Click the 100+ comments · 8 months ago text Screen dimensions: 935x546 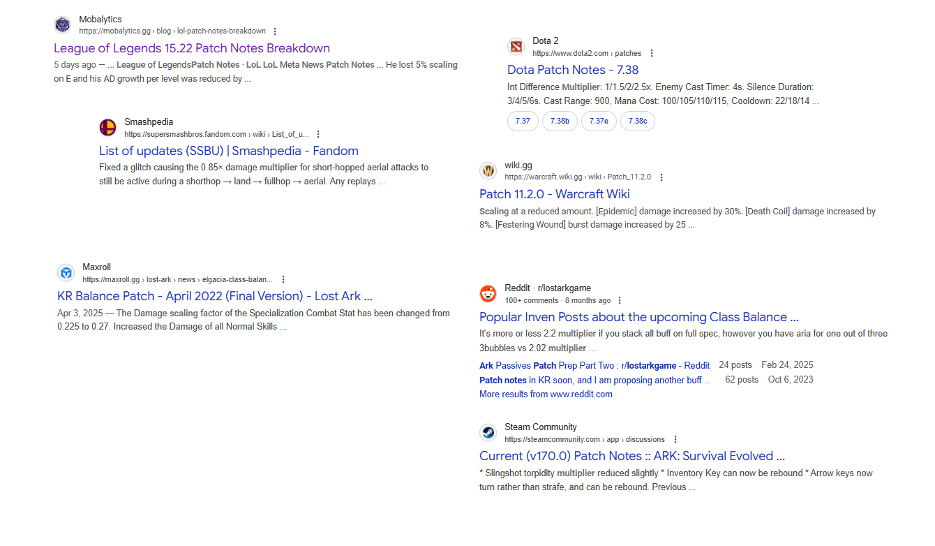[558, 300]
